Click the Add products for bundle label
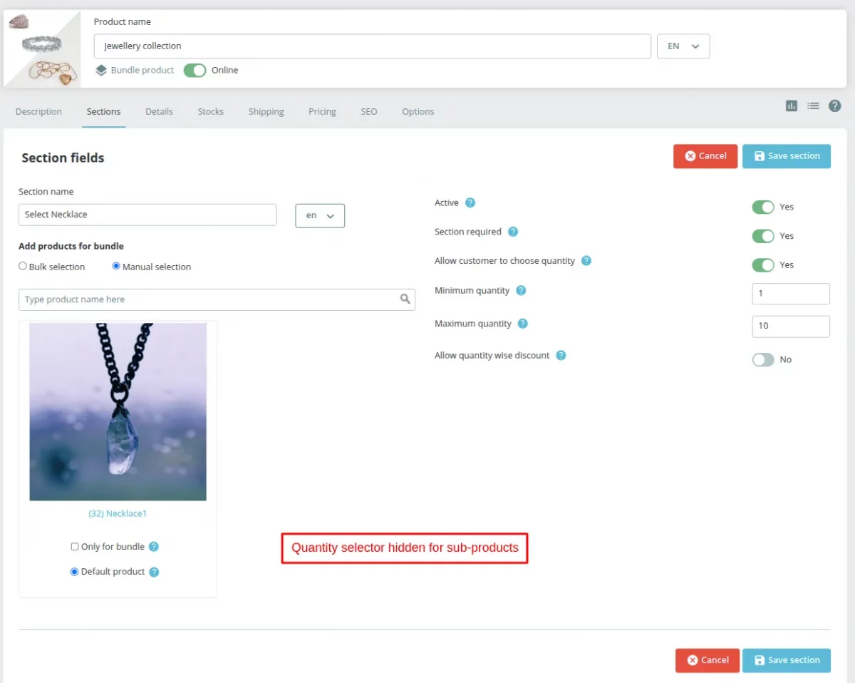The width and height of the screenshot is (855, 683). tap(71, 246)
